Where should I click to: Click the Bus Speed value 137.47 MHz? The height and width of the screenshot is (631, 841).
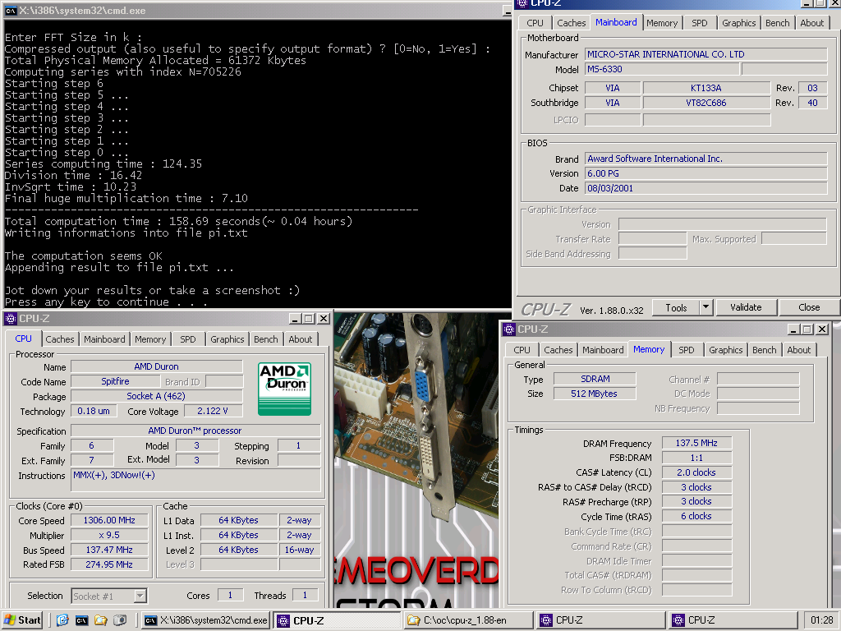tap(109, 550)
